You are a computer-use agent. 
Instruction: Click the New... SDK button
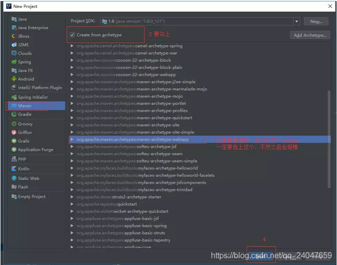pos(316,21)
